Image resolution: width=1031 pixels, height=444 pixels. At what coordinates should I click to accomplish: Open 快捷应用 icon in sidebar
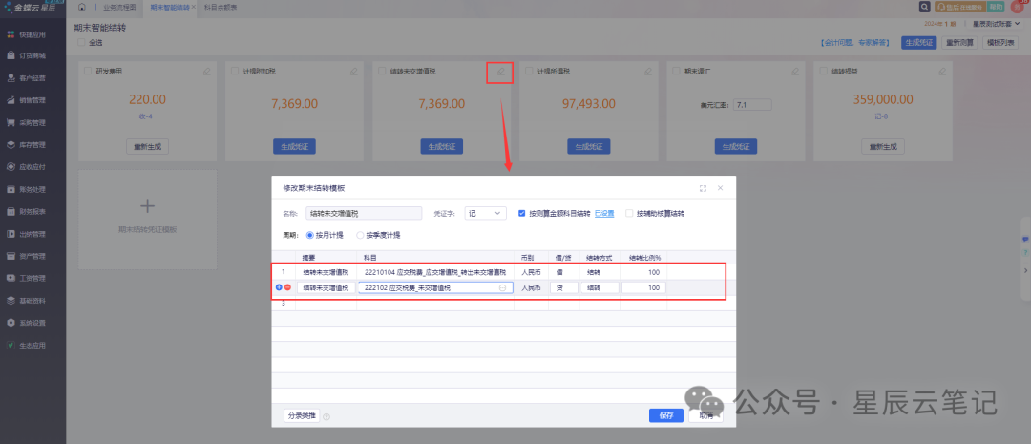[x=11, y=34]
